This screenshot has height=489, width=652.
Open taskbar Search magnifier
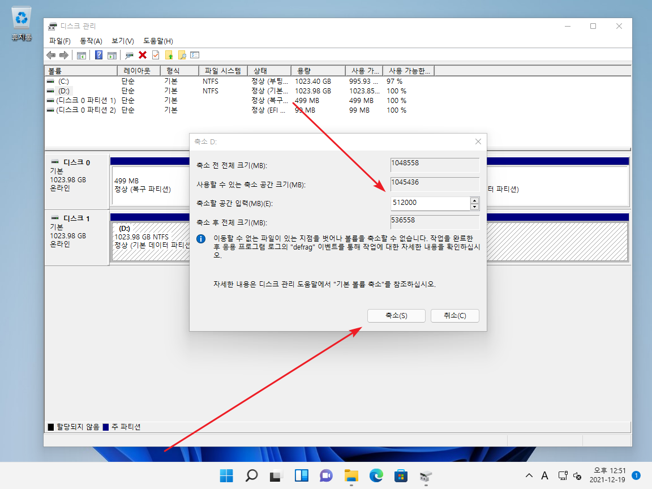251,475
